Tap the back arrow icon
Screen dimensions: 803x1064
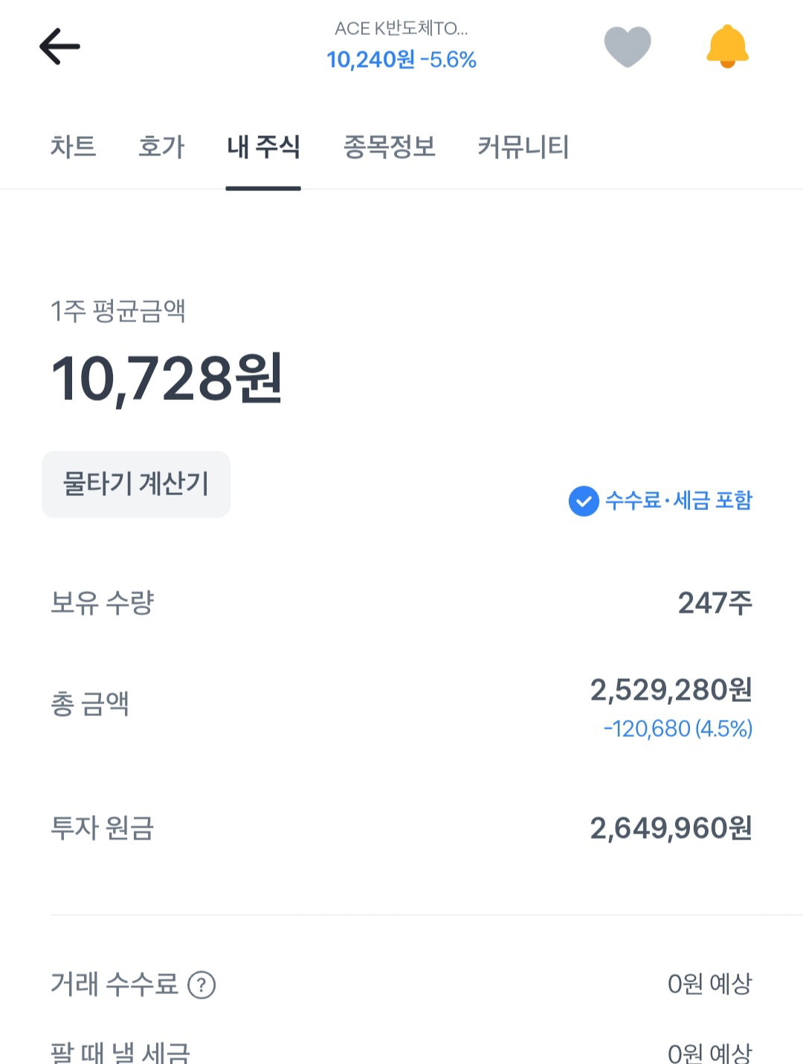[x=59, y=47]
